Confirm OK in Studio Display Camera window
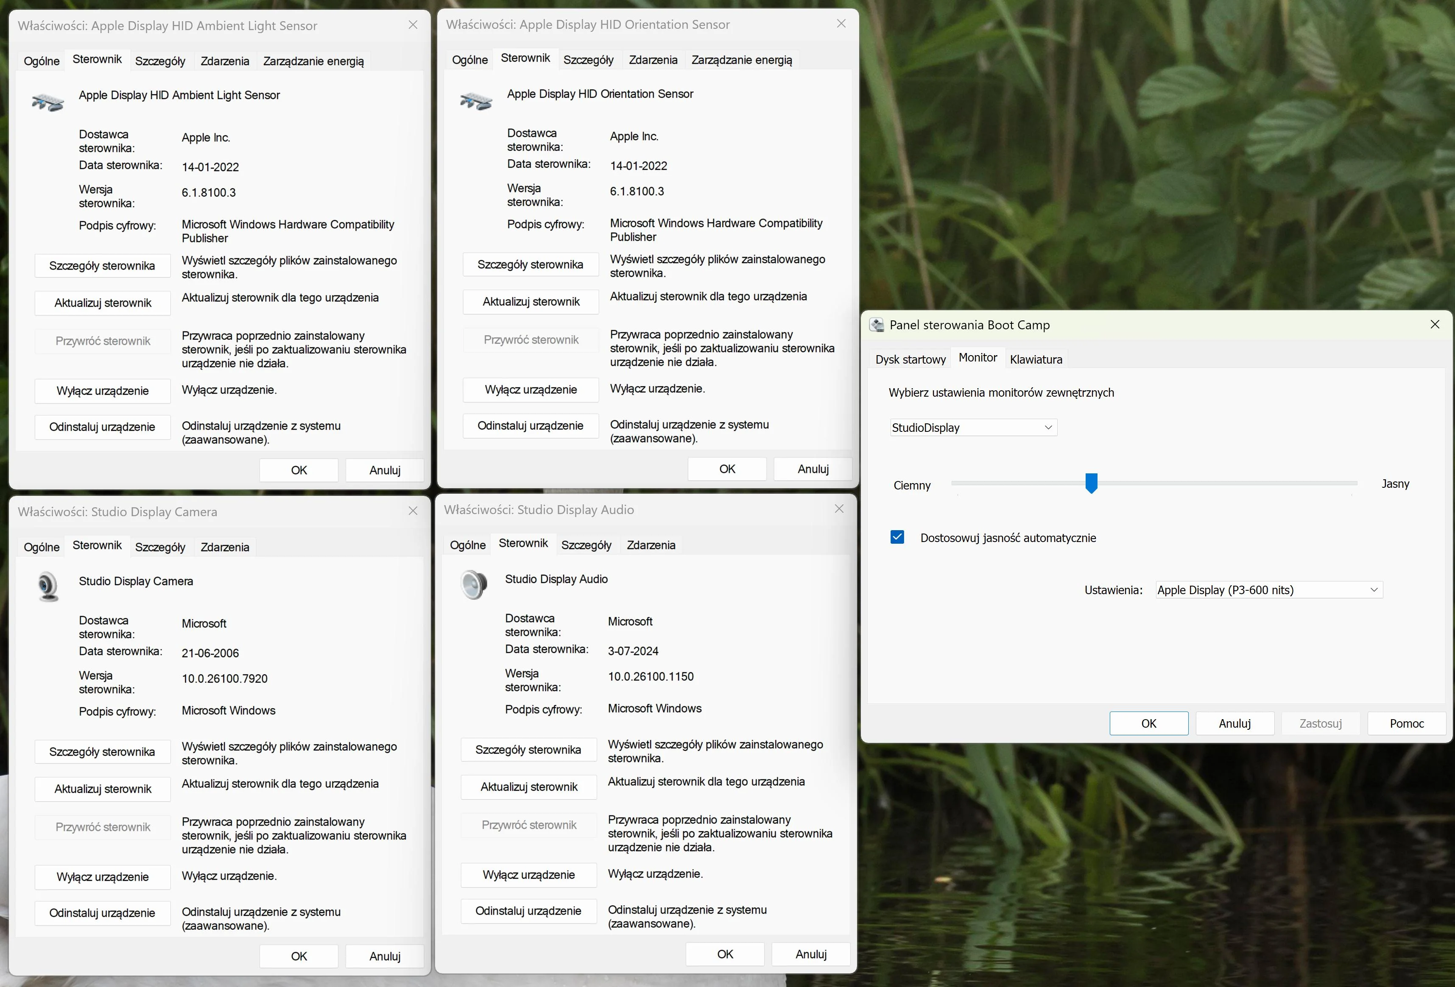This screenshot has width=1455, height=987. [x=299, y=956]
